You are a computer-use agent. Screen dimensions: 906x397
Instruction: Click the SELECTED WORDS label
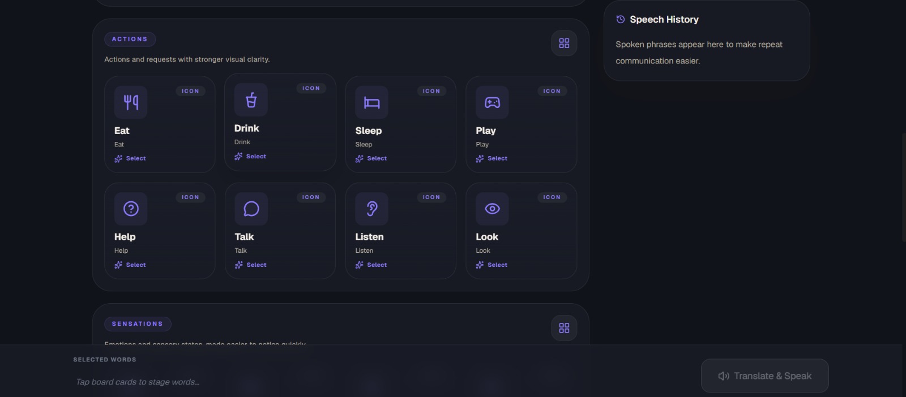(x=105, y=360)
